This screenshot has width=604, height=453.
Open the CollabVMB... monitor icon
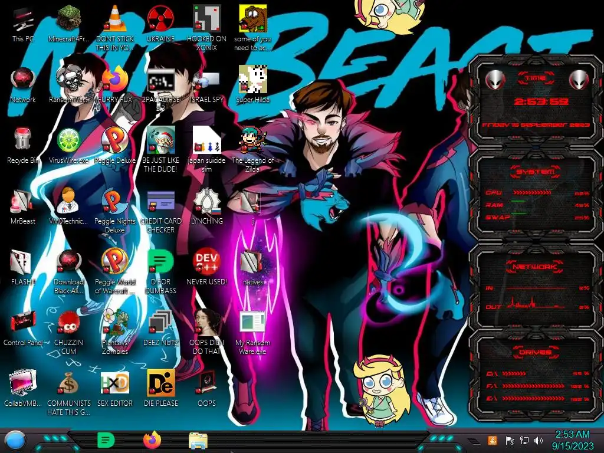click(23, 383)
